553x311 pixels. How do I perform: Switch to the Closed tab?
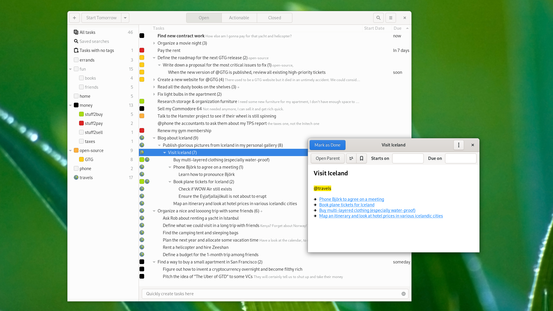pyautogui.click(x=274, y=18)
